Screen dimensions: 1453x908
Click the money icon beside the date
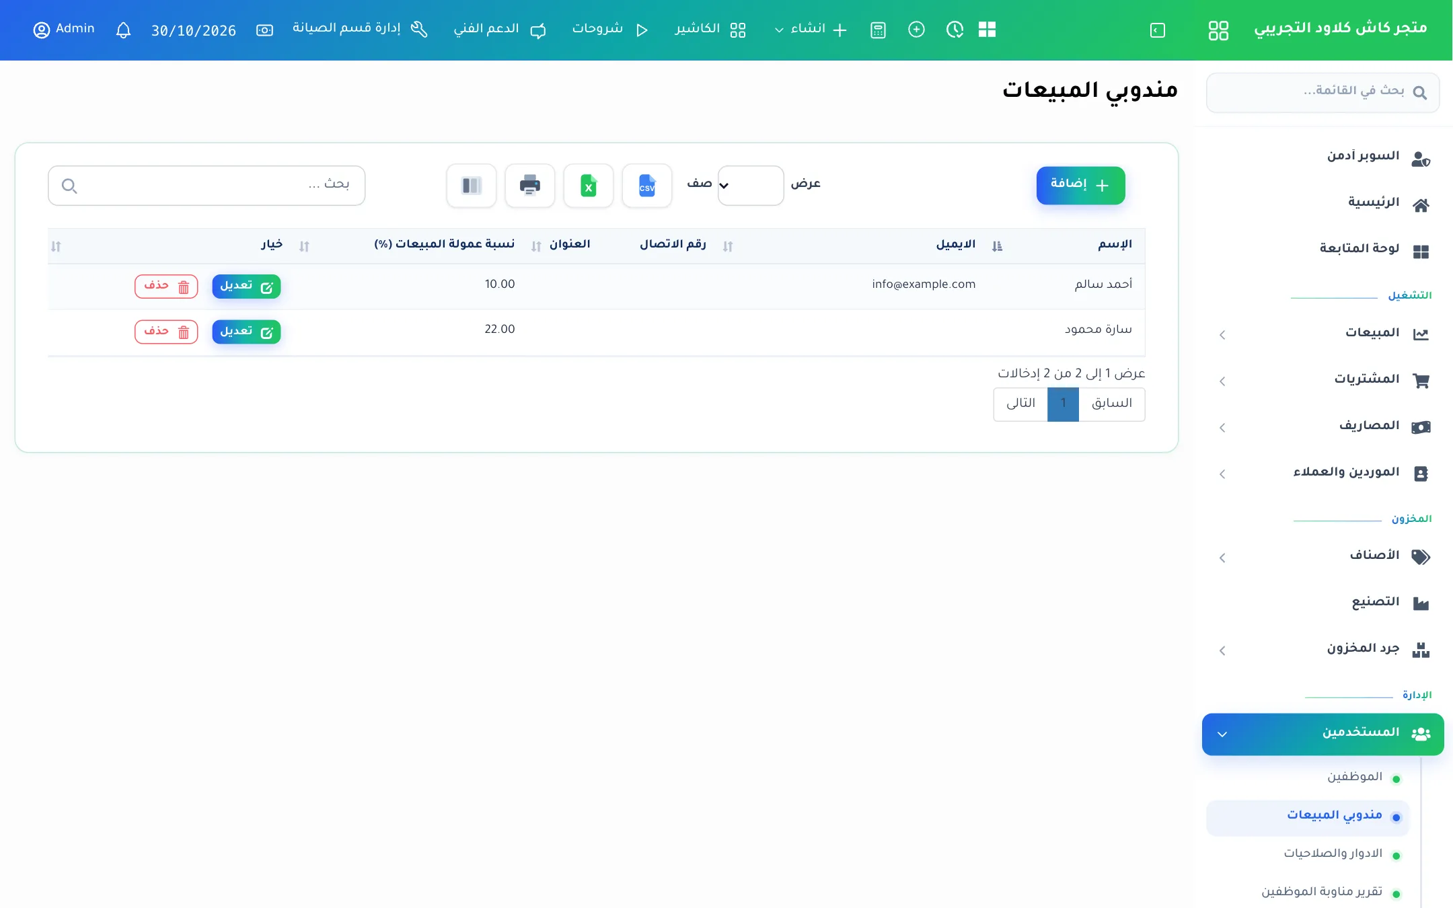point(264,30)
